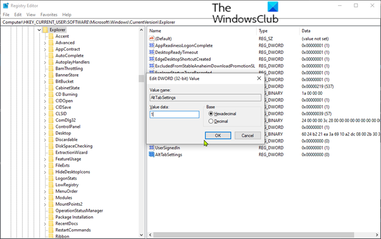This screenshot has width=381, height=239.
Task: Select the (Default) string value icon
Action: tap(151, 39)
